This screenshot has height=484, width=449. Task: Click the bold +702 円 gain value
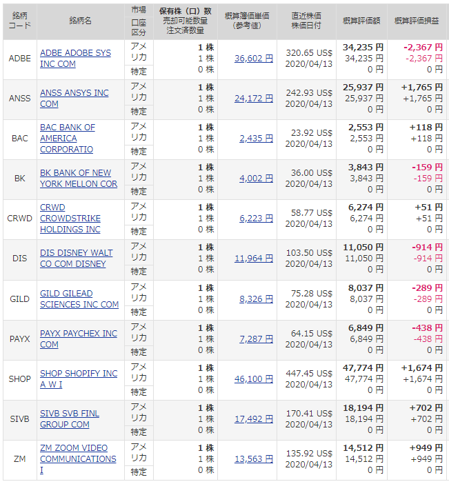(426, 407)
